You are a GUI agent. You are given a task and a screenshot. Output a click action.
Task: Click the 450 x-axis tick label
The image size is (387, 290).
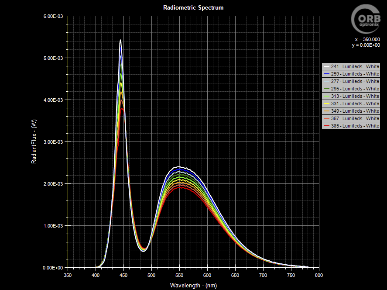point(123,275)
